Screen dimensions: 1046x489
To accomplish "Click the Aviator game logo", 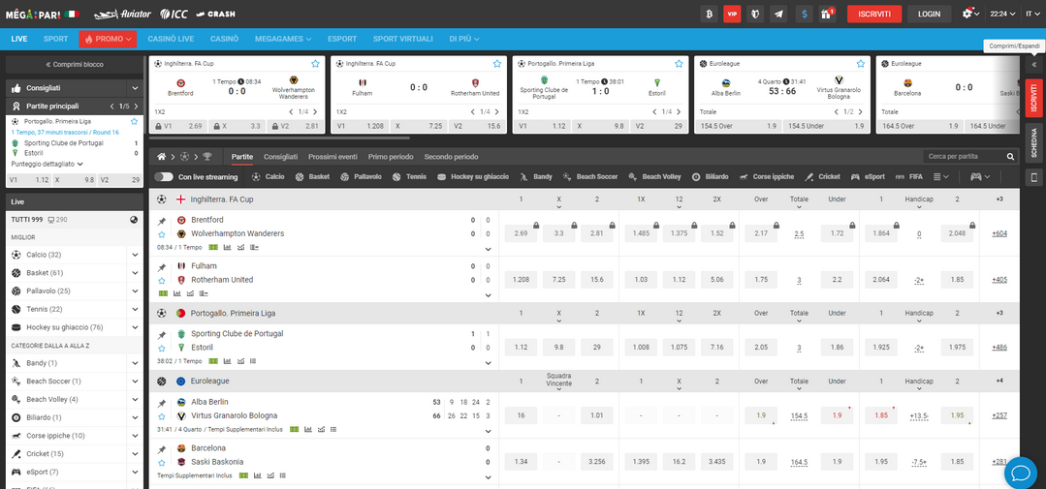I will pyautogui.click(x=123, y=14).
